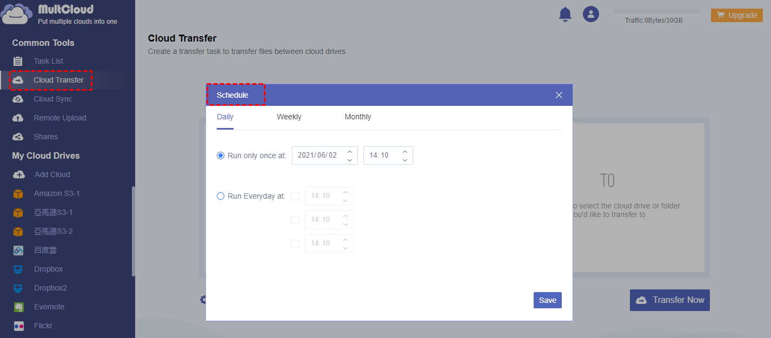This screenshot has height=338, width=771.
Task: Save the schedule settings
Action: coord(547,301)
